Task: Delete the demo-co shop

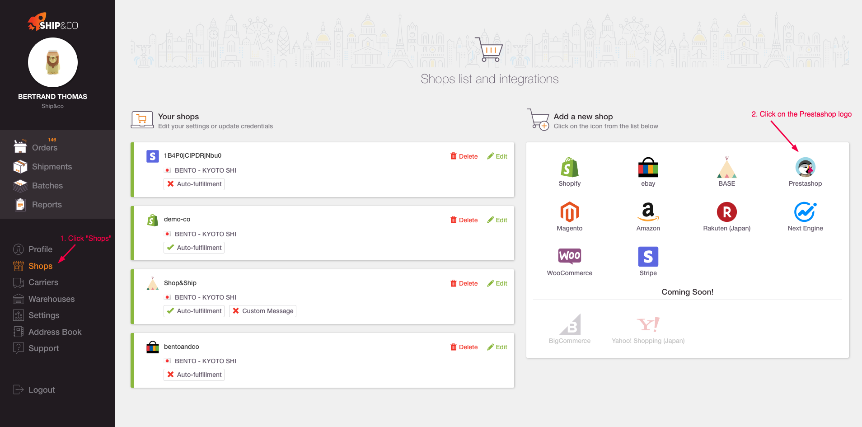Action: tap(464, 220)
